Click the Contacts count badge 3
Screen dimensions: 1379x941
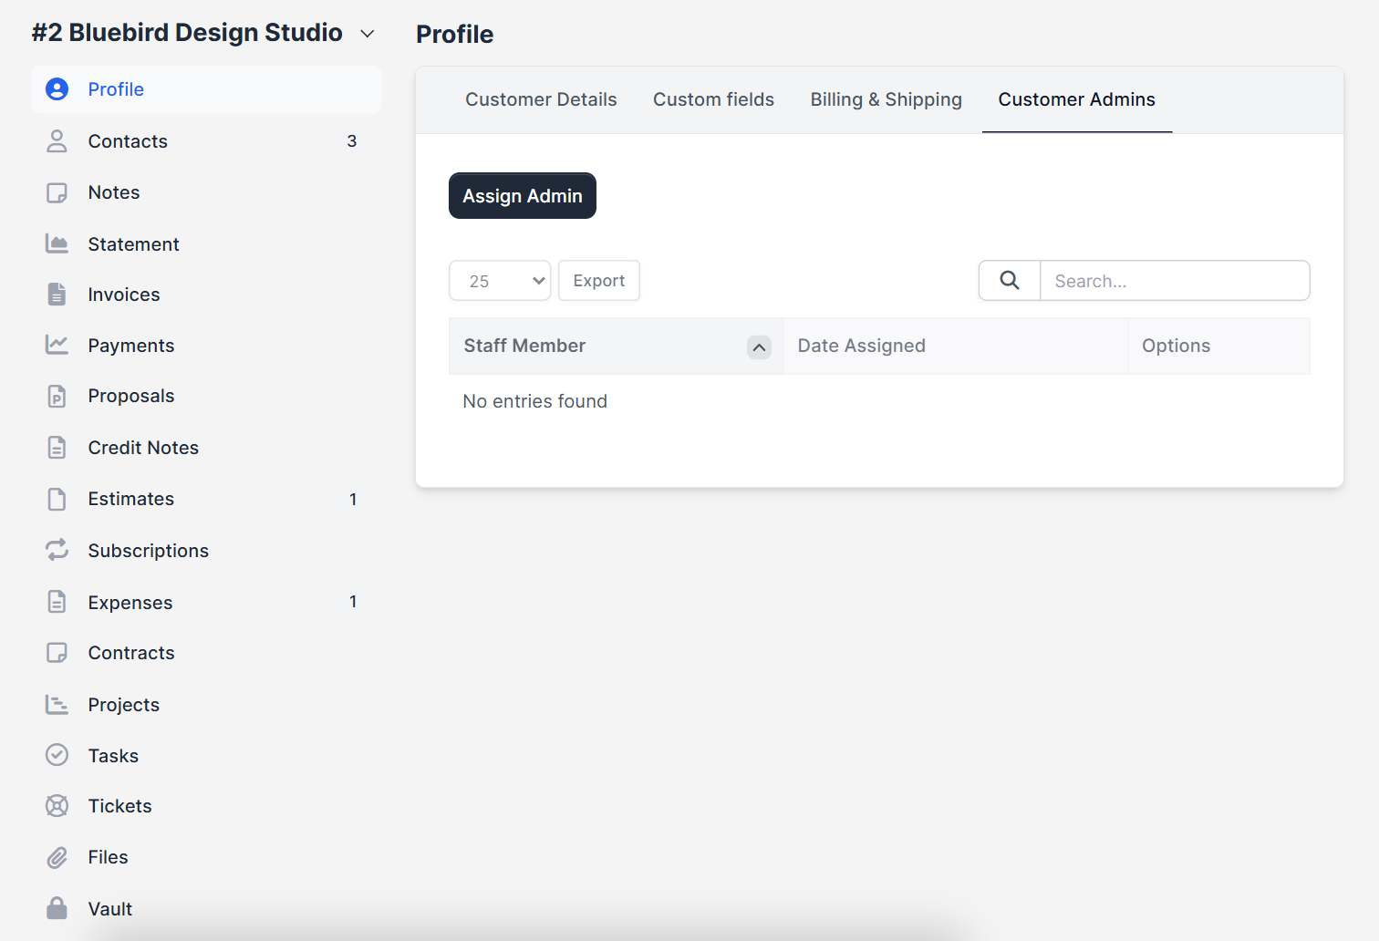click(352, 141)
